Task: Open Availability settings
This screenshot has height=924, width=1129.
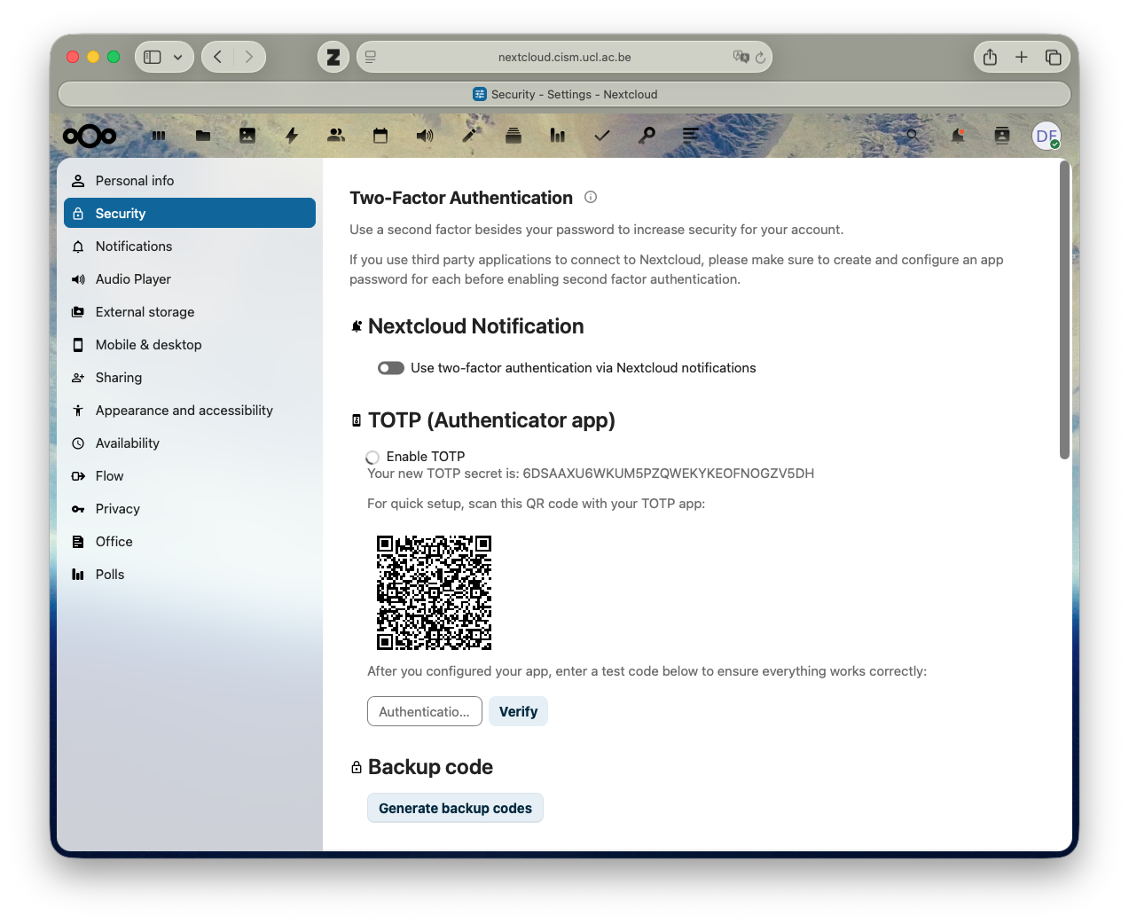Action: click(x=190, y=443)
